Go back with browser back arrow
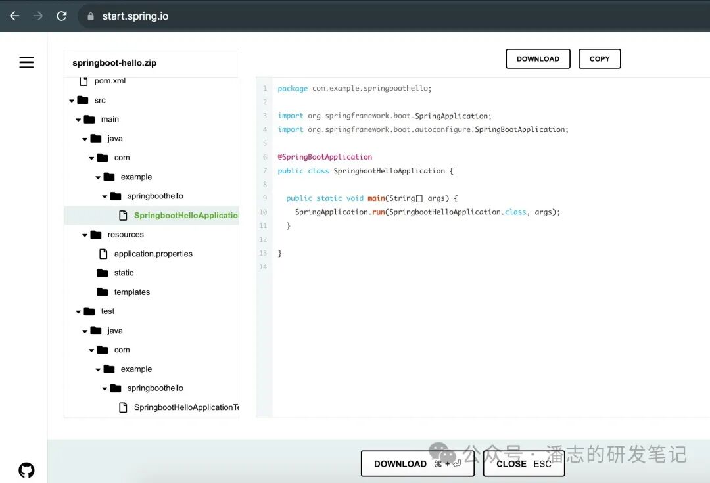 coord(14,16)
